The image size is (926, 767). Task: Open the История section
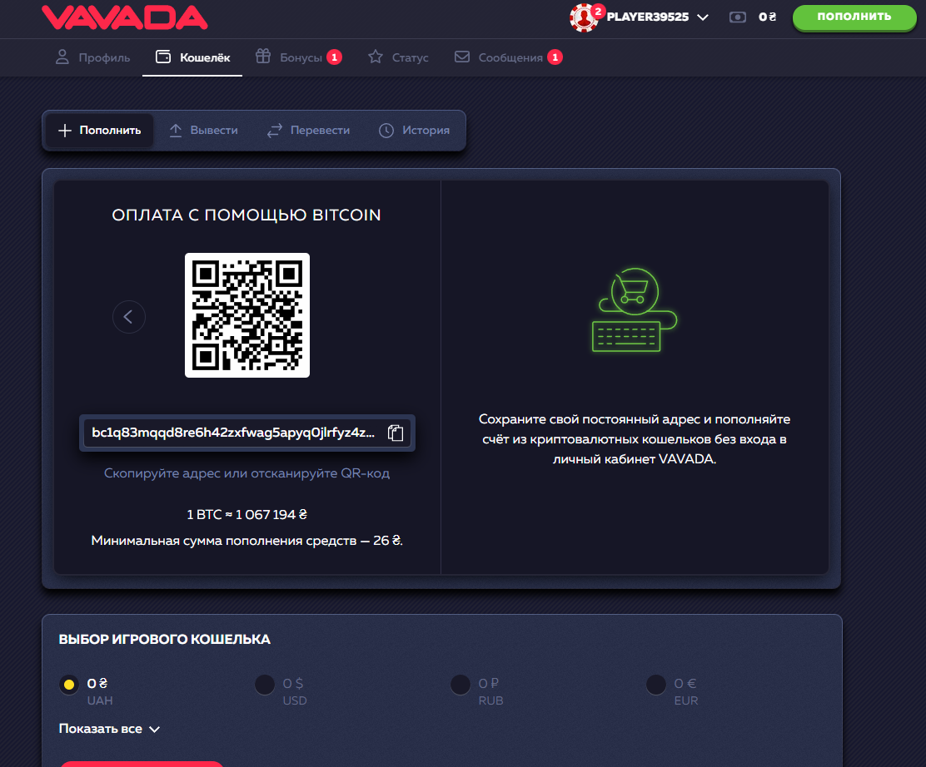[x=414, y=131]
